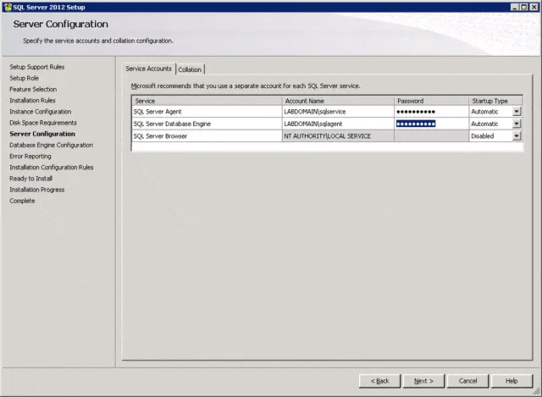The height and width of the screenshot is (397, 542).
Task: Expand Startup Type dropdown for SQL Server Browser
Action: tap(517, 135)
